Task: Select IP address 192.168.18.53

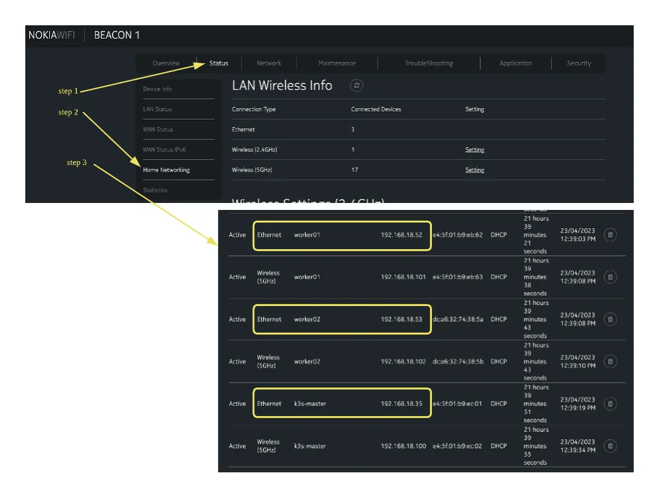Action: 402,319
